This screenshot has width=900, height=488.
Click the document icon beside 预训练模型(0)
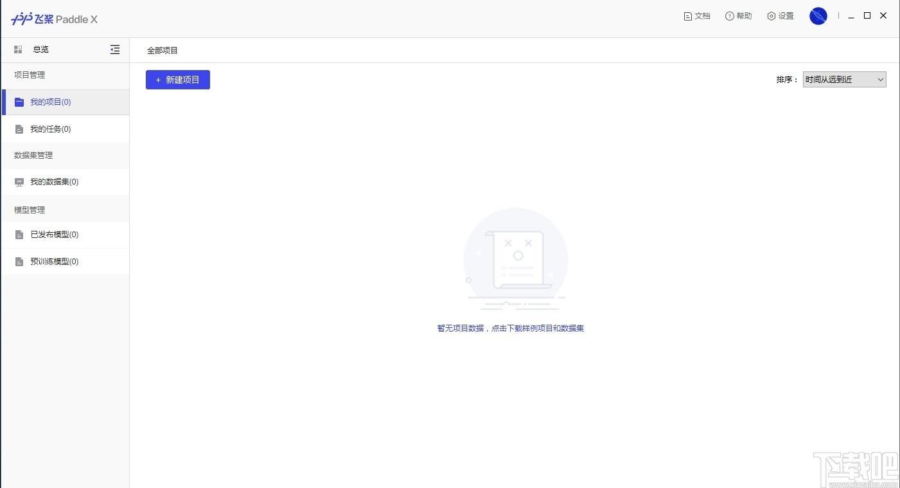point(19,262)
